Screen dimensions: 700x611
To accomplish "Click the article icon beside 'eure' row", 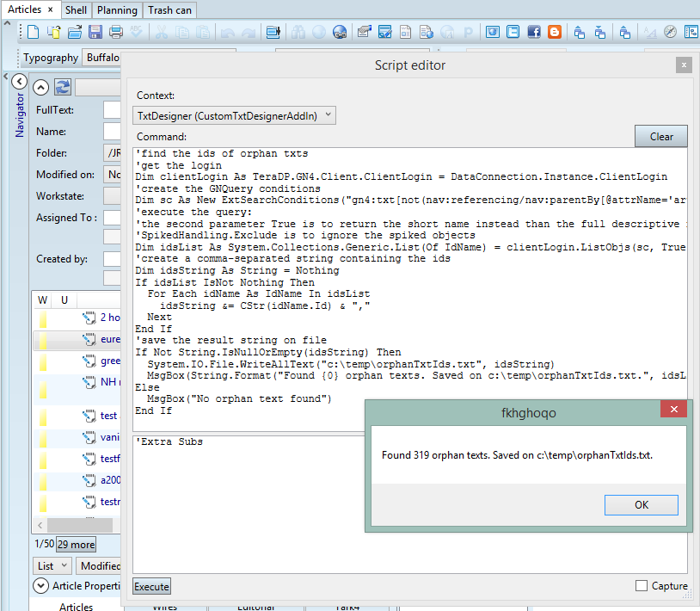I will (x=89, y=340).
